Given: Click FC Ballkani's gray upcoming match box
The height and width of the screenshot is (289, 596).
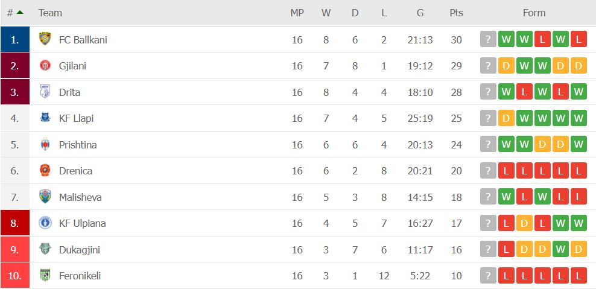Looking at the screenshot, I should click(488, 39).
